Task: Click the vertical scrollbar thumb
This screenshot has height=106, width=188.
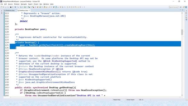Action: [x=182, y=32]
